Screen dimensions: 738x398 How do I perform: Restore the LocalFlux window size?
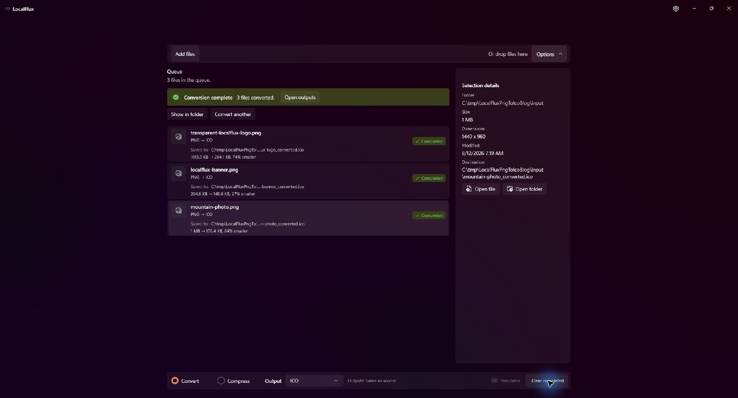pyautogui.click(x=712, y=8)
